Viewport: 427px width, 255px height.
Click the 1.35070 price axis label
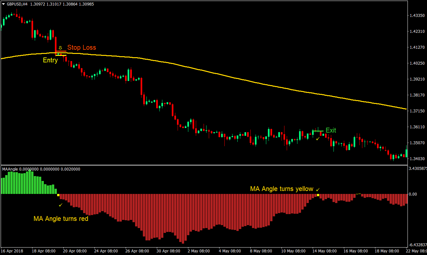(x=417, y=143)
